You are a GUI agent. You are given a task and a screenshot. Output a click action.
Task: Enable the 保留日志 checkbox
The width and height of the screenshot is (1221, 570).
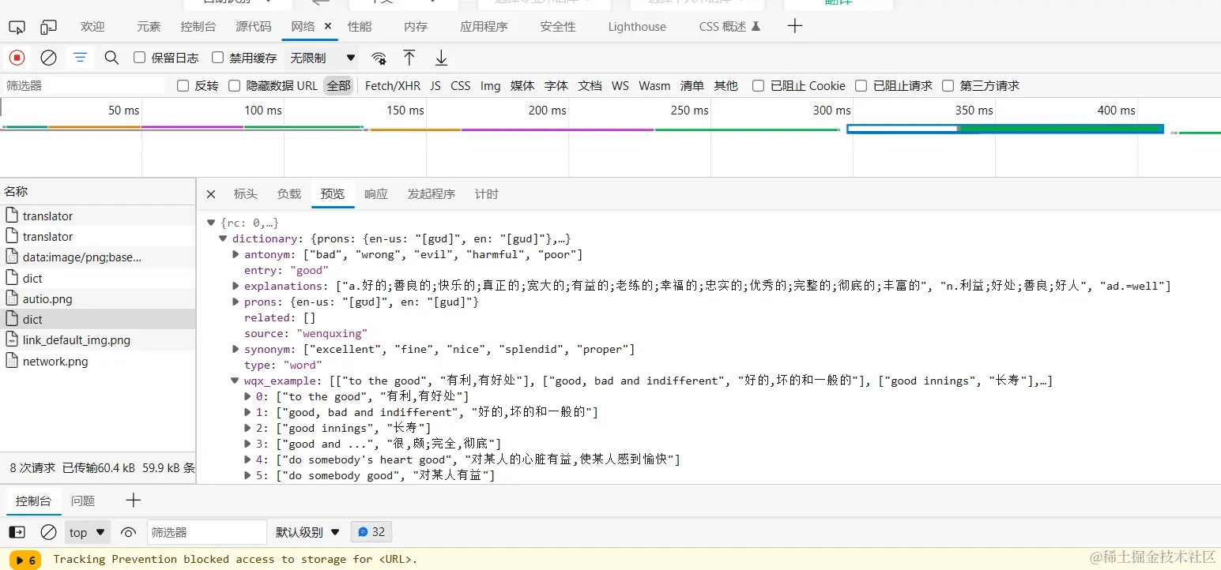[140, 58]
